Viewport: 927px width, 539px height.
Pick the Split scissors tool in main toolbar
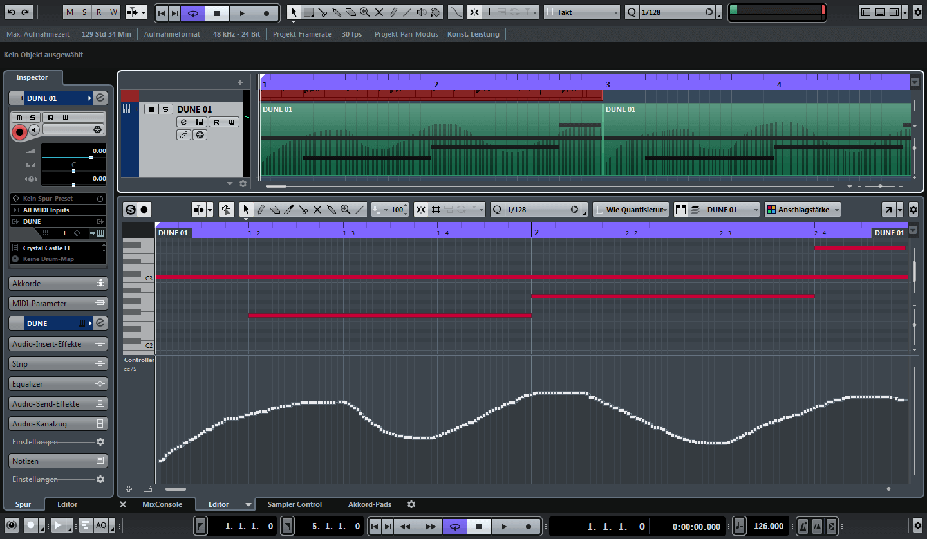click(x=323, y=12)
